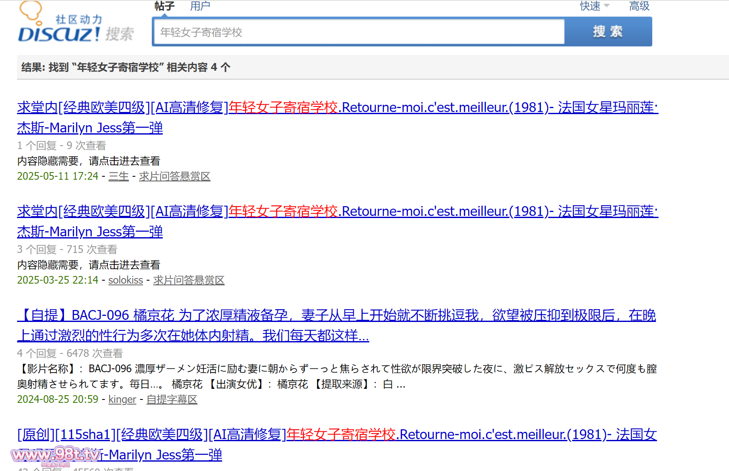This screenshot has width=729, height=471.
Task: Expand the 快速 dropdown arrow
Action: pyautogui.click(x=607, y=6)
